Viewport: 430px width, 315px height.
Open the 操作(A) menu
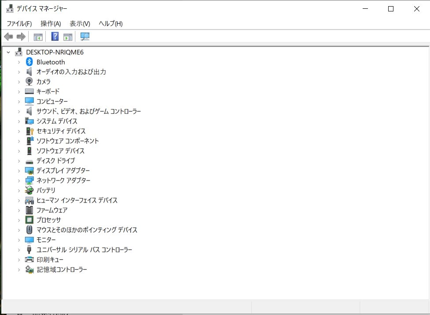pyautogui.click(x=51, y=24)
